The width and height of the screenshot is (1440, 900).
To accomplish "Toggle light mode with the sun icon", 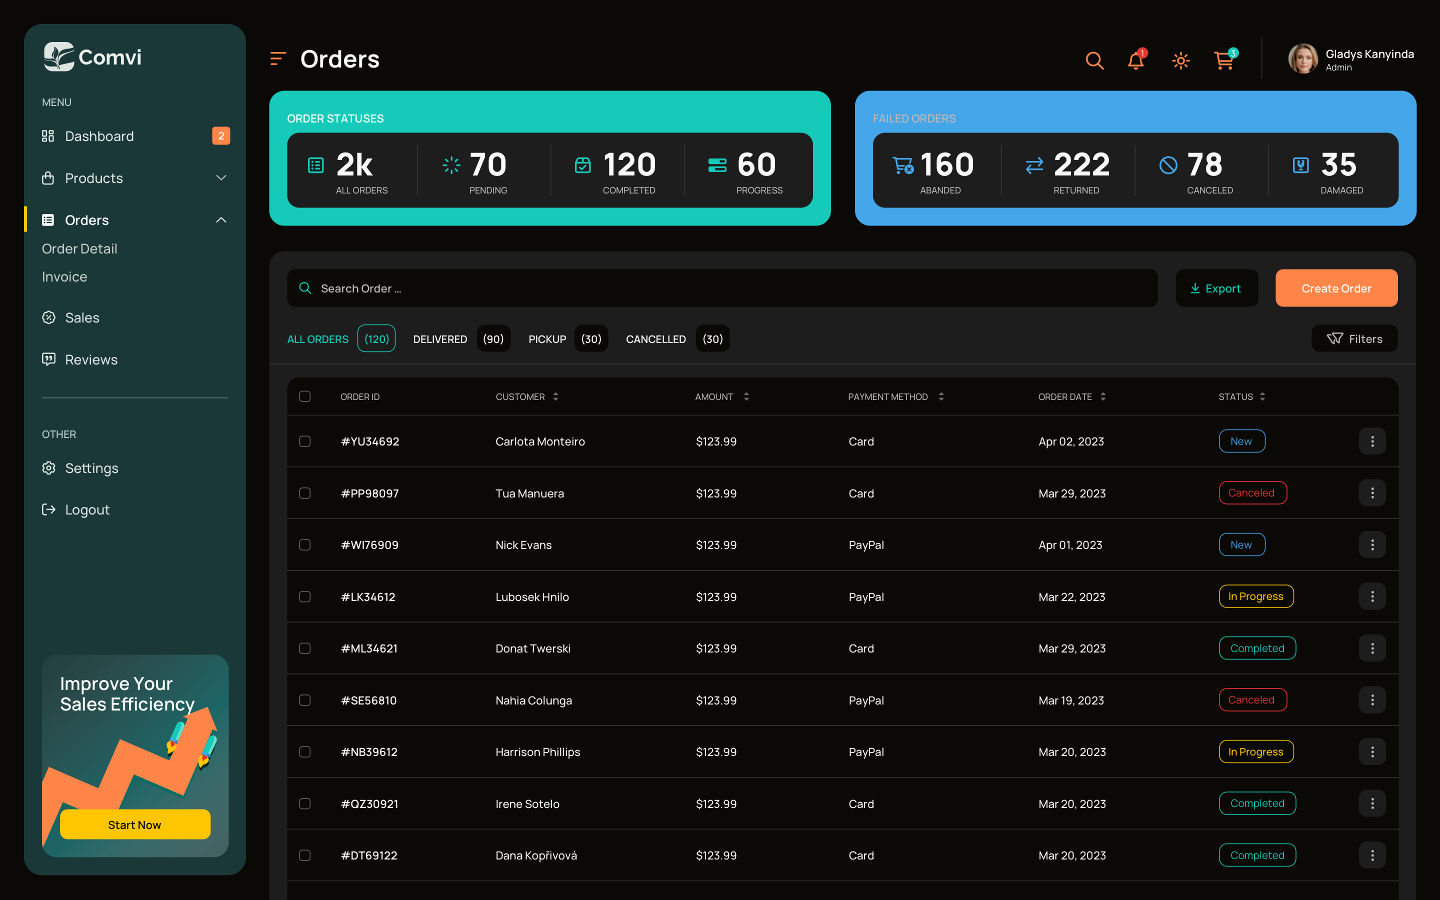I will [1180, 60].
